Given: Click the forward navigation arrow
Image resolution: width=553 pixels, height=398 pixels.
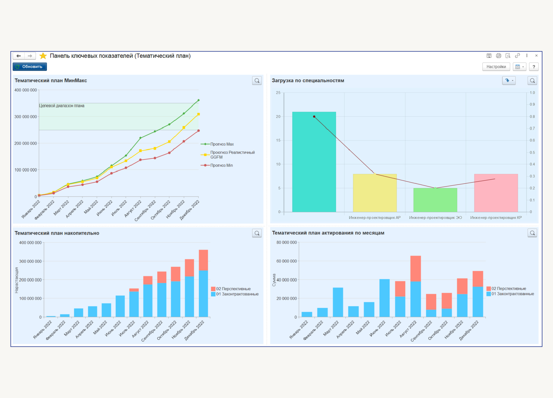Looking at the screenshot, I should click(30, 56).
